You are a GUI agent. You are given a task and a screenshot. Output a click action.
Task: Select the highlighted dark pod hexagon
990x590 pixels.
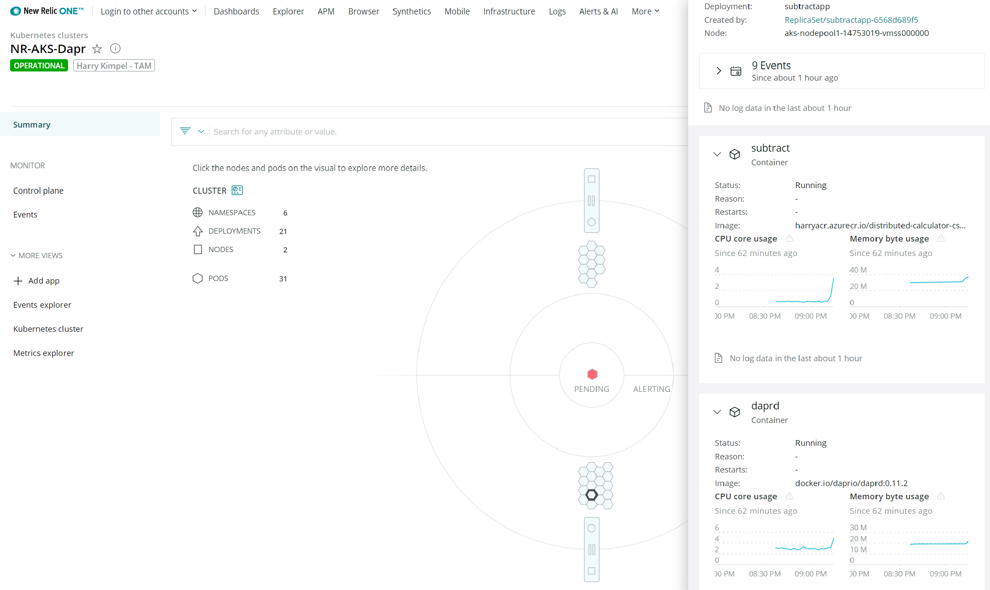(592, 495)
